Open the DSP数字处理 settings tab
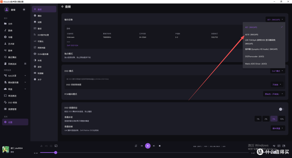 click(x=44, y=35)
